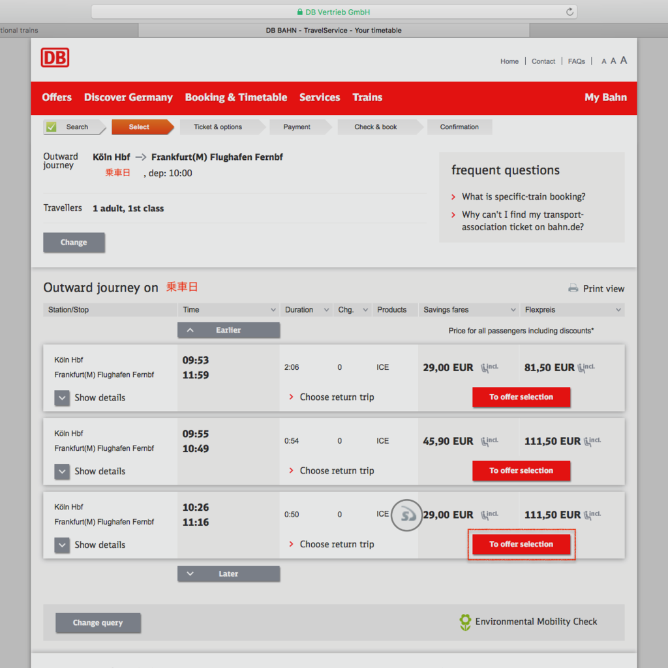This screenshot has height=668, width=668.
Task: Open transport-association ticket question link
Action: (523, 220)
